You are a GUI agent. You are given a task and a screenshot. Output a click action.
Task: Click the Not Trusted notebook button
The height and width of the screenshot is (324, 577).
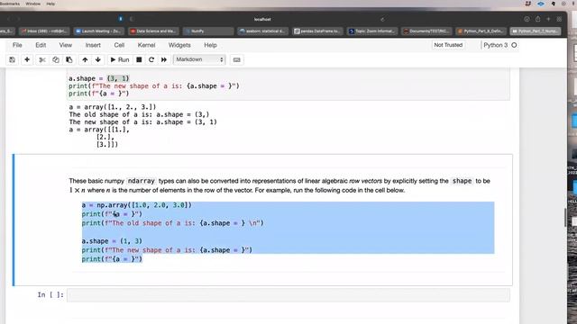(448, 45)
